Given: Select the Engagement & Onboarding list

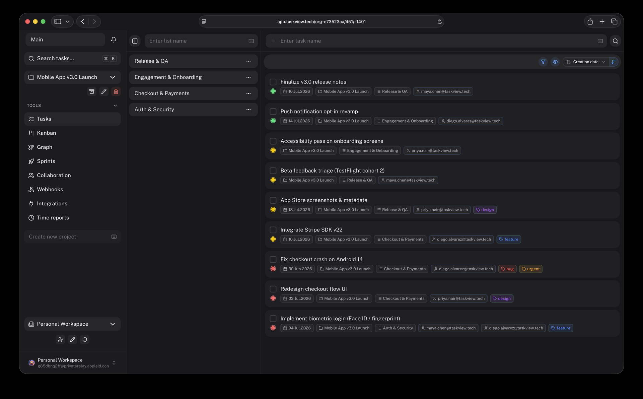Looking at the screenshot, I should pyautogui.click(x=193, y=77).
